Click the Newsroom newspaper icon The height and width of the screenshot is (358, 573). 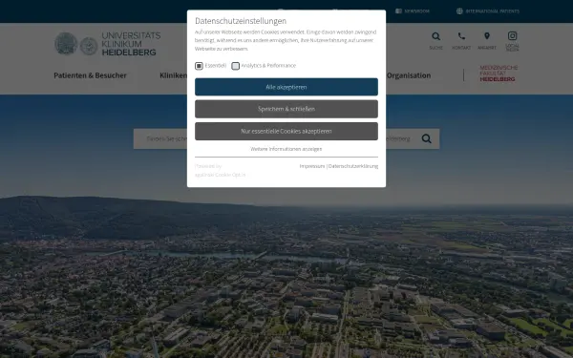[398, 11]
